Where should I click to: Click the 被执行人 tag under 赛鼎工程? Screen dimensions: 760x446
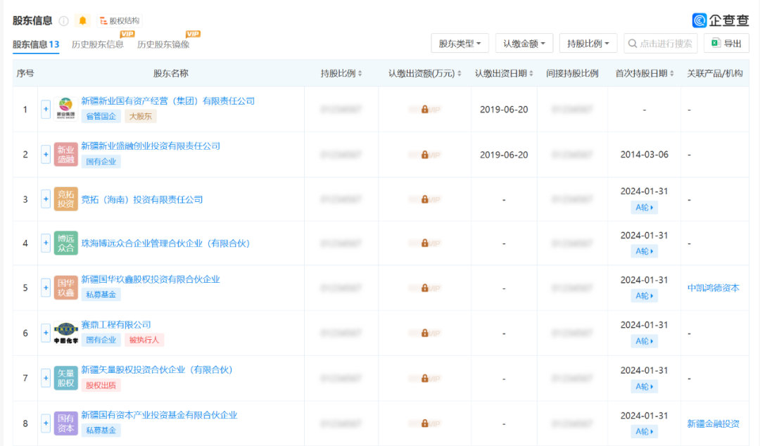(x=144, y=340)
